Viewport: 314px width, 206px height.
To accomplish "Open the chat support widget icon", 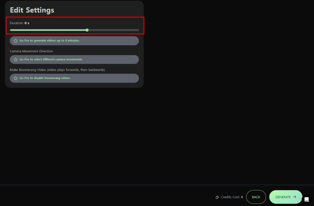I will tap(306, 199).
